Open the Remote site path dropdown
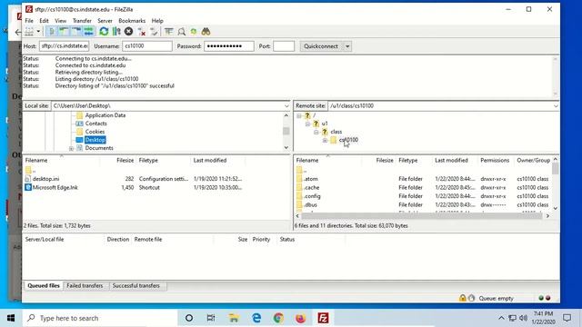The height and width of the screenshot is (327, 582). pyautogui.click(x=556, y=106)
